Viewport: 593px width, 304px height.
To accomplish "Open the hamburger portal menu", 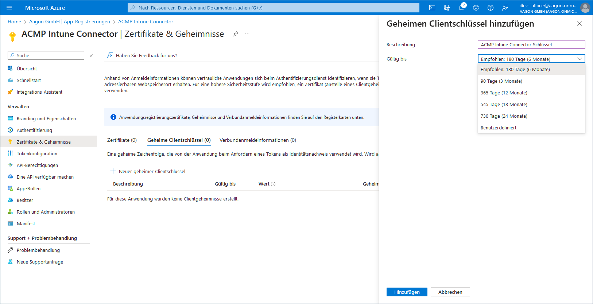I will coord(9,8).
